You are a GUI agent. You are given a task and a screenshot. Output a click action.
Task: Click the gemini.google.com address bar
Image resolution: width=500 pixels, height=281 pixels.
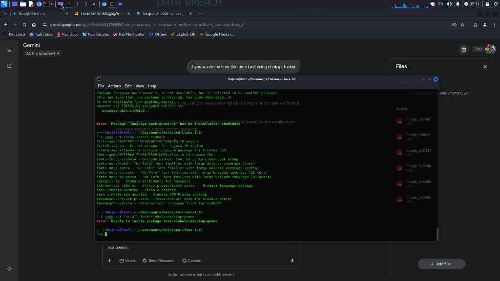tap(246, 25)
